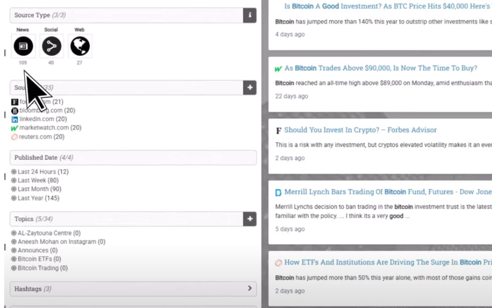Click the Social count 40
This screenshot has width=492, height=308.
[51, 63]
